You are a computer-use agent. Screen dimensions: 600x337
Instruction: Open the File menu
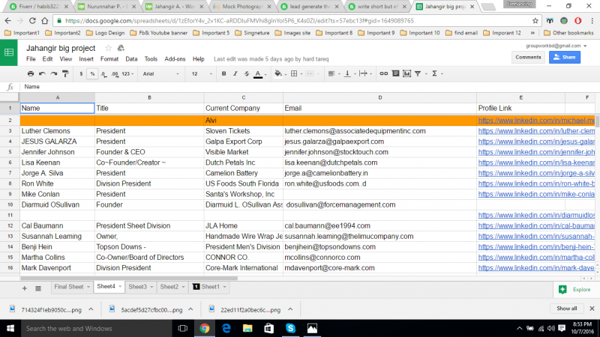tap(31, 59)
